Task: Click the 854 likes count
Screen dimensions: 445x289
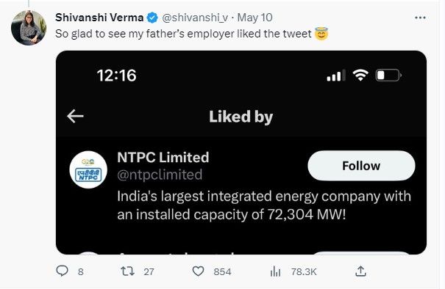Action: (x=222, y=271)
